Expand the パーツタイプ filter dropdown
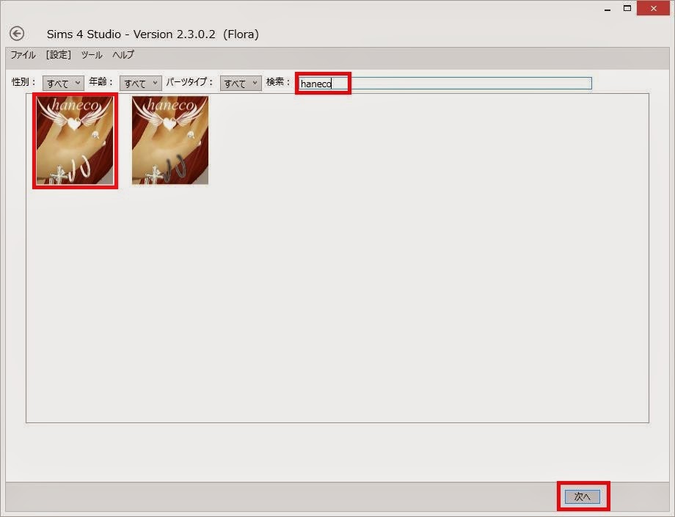This screenshot has width=675, height=517. click(x=241, y=83)
